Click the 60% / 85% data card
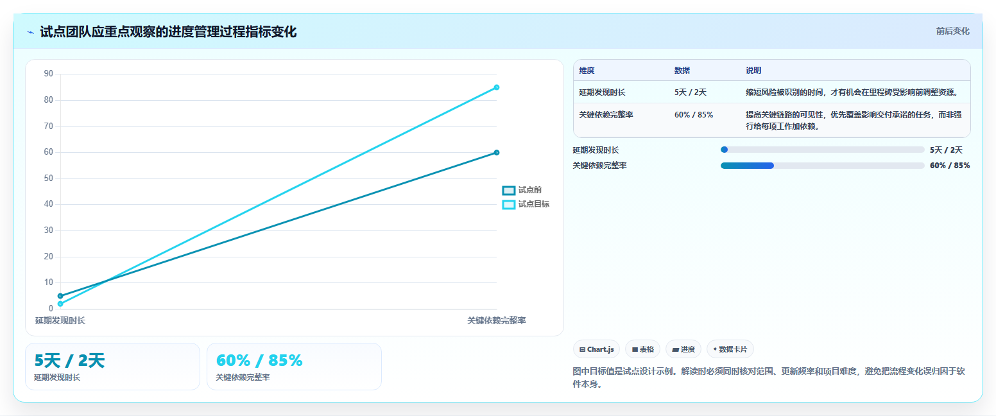Screen dimensions: 996x416 pyautogui.click(x=294, y=367)
